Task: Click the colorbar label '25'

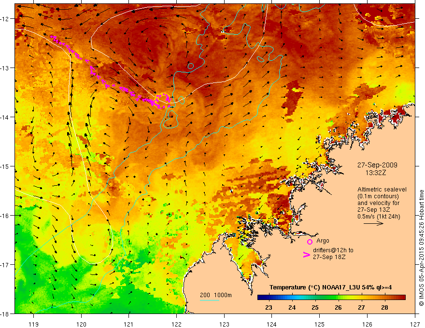Action: pos(315,307)
